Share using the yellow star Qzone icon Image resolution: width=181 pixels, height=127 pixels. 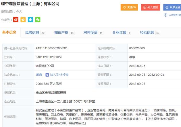coord(23,19)
